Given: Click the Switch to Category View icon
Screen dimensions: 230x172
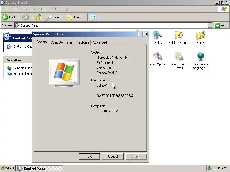Looking at the screenshot, I should 9,47.
